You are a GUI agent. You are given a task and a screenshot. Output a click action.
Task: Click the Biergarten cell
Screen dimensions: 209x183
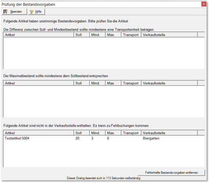pyautogui.click(x=151, y=138)
